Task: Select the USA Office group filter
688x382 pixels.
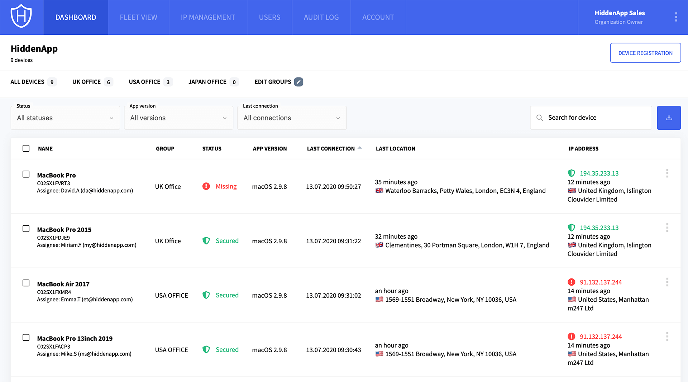Action: click(x=150, y=82)
